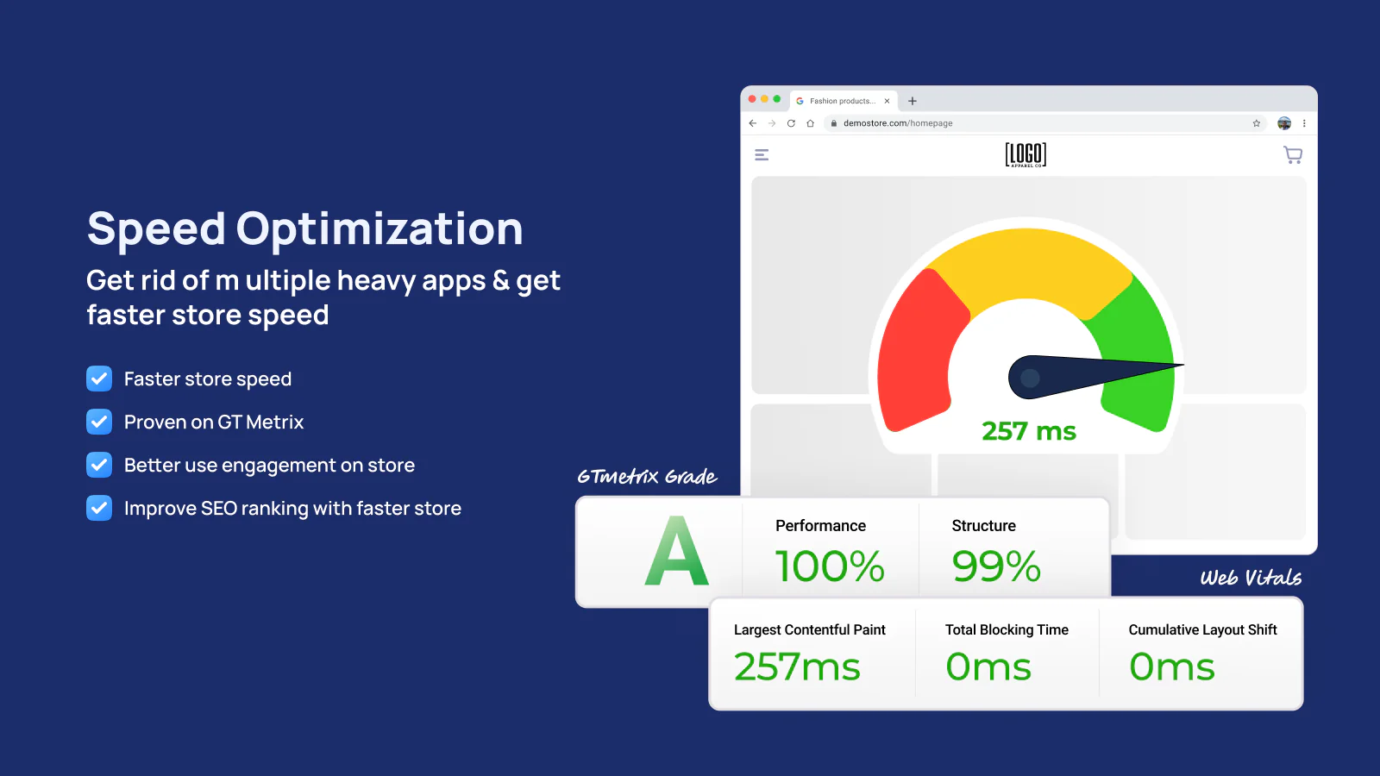The height and width of the screenshot is (776, 1380).
Task: Toggle the Faster store speed checkbox
Action: [99, 379]
